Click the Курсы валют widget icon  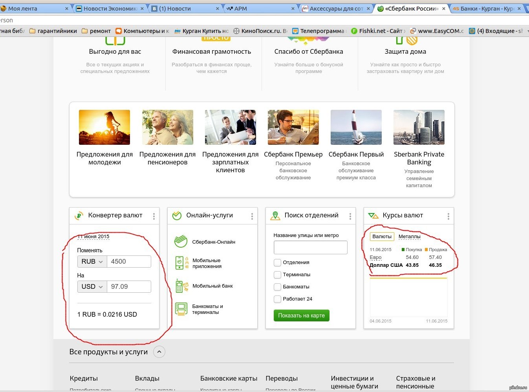tap(373, 215)
